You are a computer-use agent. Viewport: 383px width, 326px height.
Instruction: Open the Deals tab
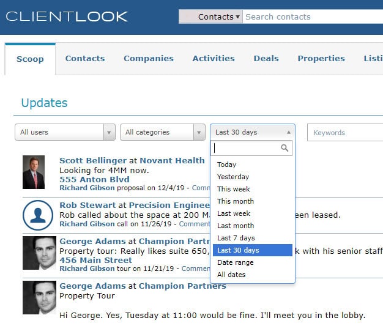pyautogui.click(x=266, y=58)
